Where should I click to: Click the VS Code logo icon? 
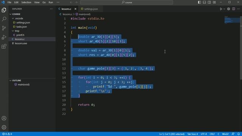pos(3,2)
